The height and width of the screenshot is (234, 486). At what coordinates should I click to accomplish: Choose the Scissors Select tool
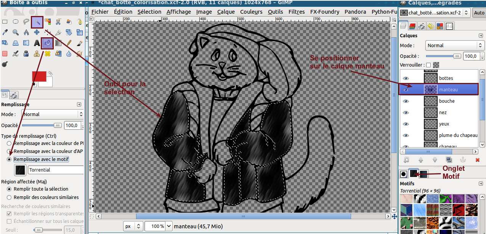click(x=58, y=22)
